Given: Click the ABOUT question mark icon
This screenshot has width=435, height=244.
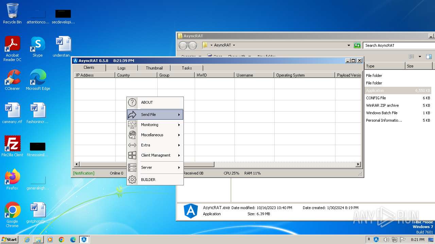Looking at the screenshot, I should click(x=132, y=102).
